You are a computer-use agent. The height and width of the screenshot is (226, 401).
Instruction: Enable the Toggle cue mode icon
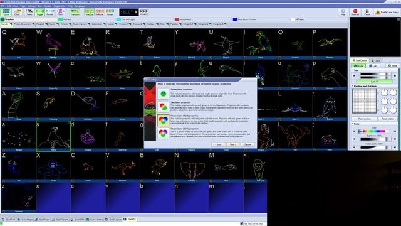[x=40, y=12]
